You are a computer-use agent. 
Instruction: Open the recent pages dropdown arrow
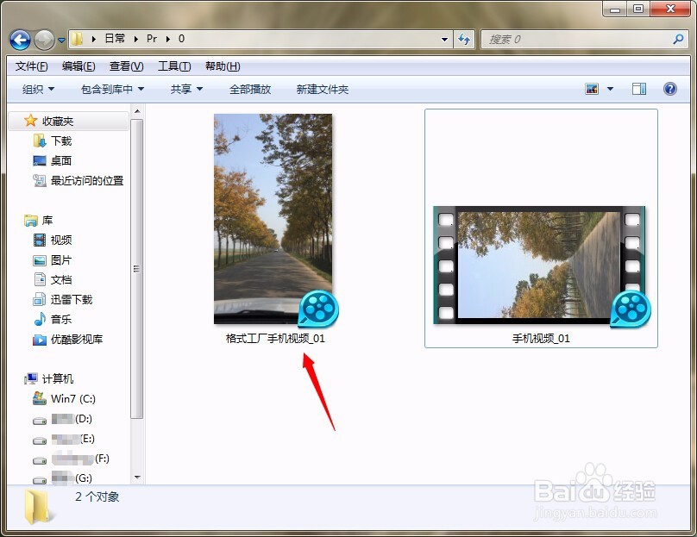tap(61, 40)
